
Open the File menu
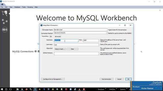click(2, 7)
